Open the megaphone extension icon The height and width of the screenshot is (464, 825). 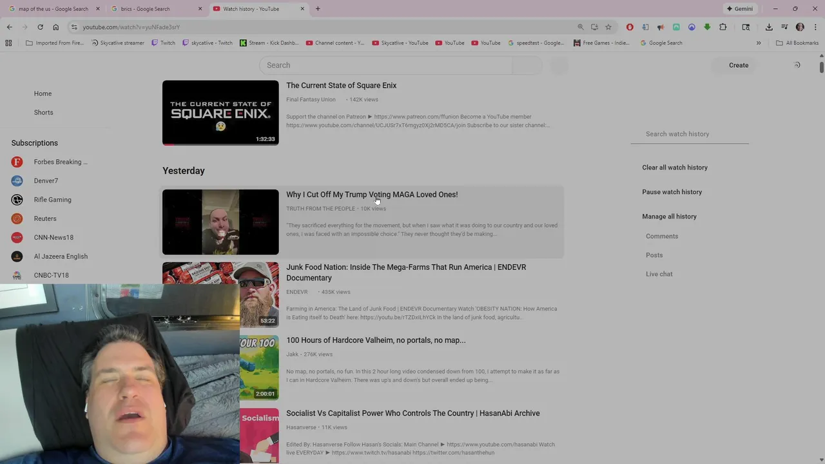(661, 27)
